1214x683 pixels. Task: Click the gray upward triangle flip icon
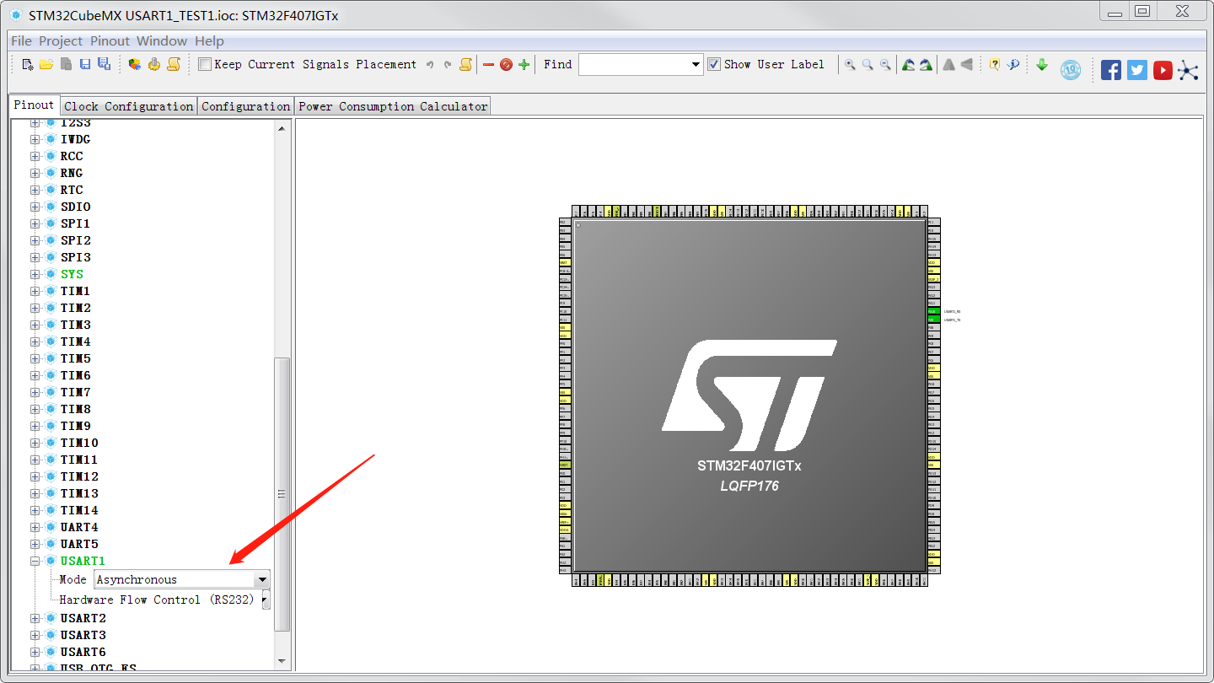(x=948, y=64)
